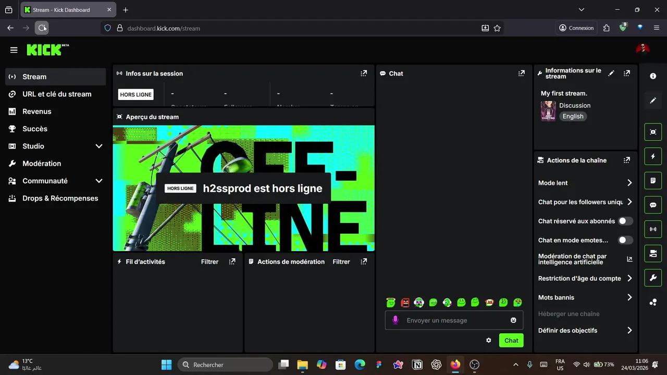This screenshot has height=375, width=667.
Task: Open Notion from the taskbar
Action: pyautogui.click(x=417, y=365)
